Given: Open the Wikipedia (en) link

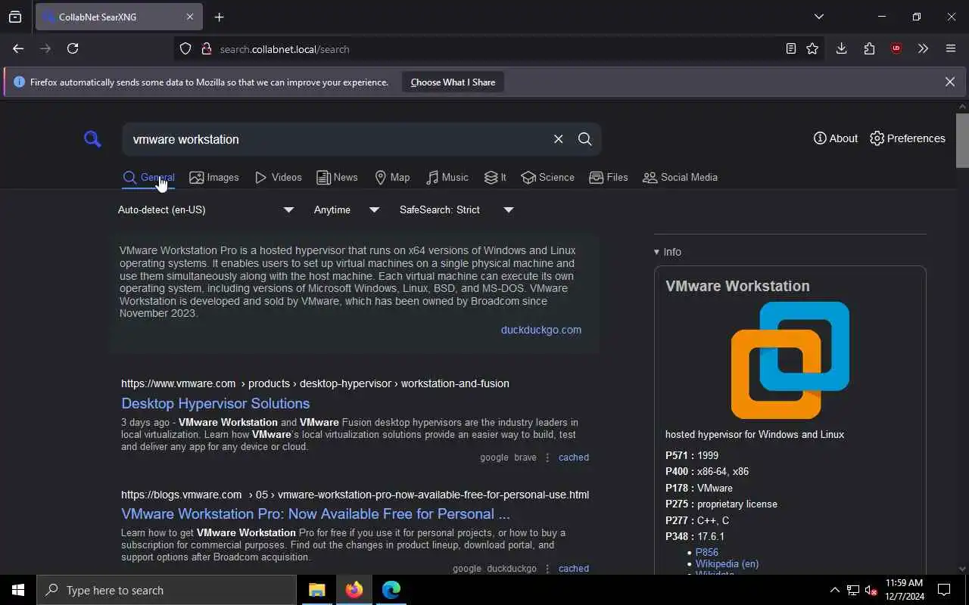Looking at the screenshot, I should [728, 564].
